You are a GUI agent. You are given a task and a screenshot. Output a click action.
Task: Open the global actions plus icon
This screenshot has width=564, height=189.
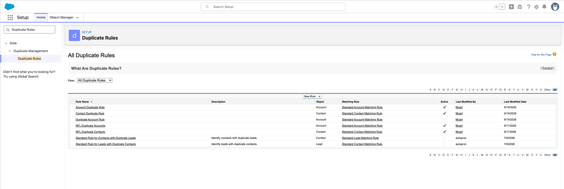pos(512,7)
